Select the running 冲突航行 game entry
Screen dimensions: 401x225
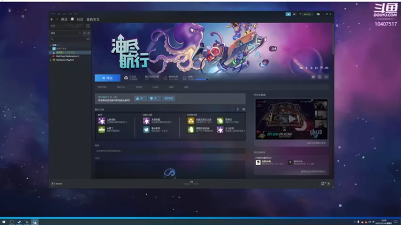70,52
